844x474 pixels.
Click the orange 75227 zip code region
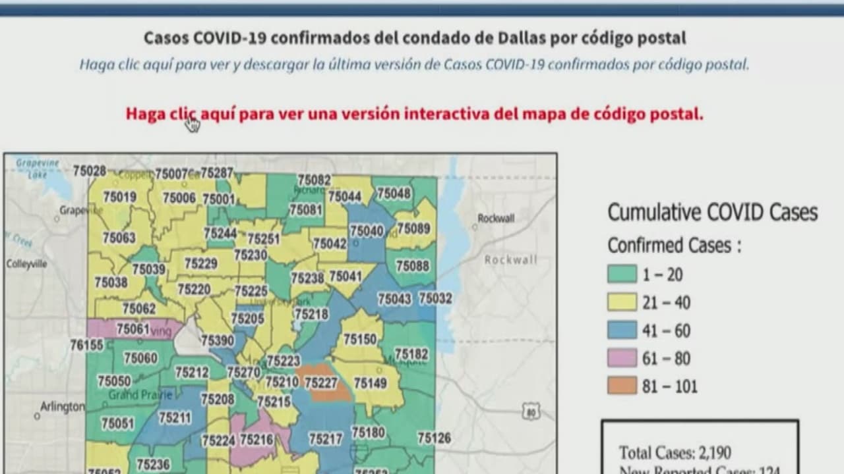click(x=322, y=382)
